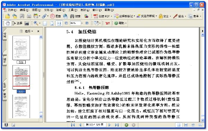208x131 pixels.
Task: Jump to the last page
Action: point(117,125)
